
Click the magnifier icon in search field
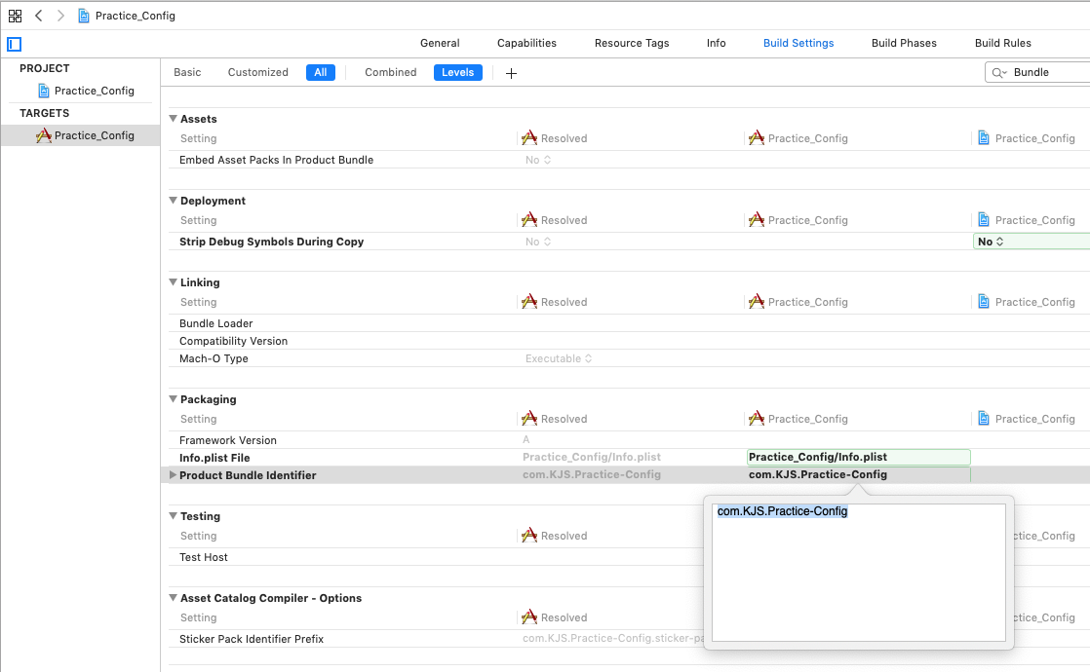[999, 72]
